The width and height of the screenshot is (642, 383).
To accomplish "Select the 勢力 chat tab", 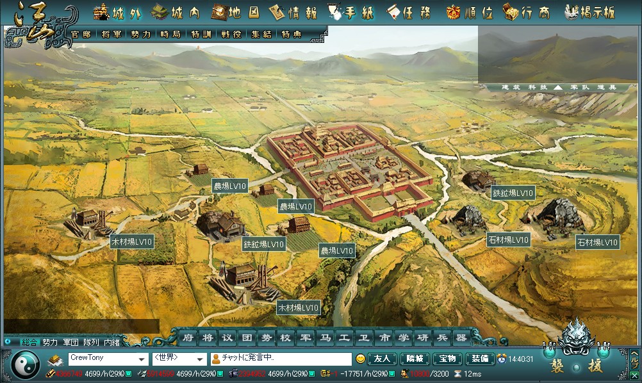I will click(x=50, y=342).
